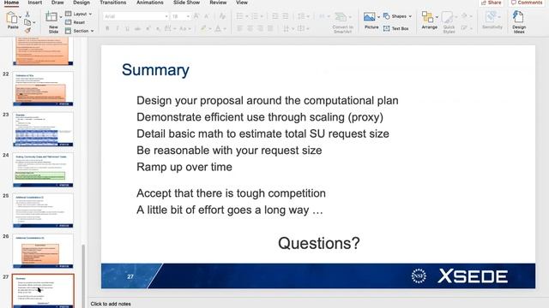
Task: Click the Copy icon
Action: [27, 22]
